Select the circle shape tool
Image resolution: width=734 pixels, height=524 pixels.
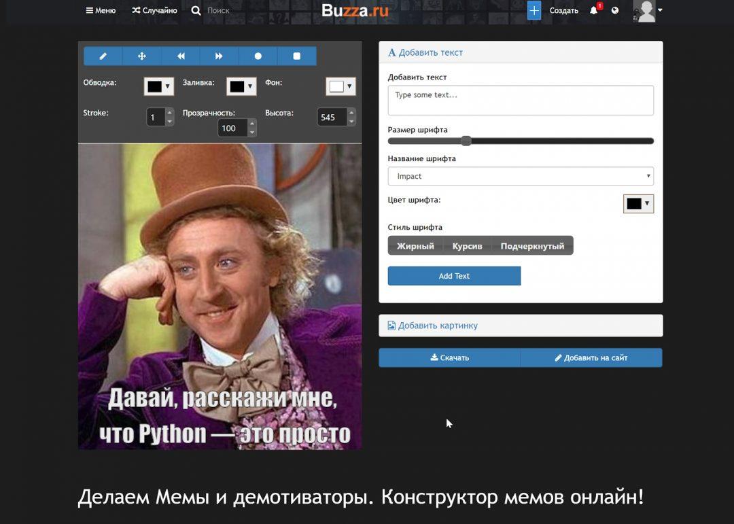[258, 56]
